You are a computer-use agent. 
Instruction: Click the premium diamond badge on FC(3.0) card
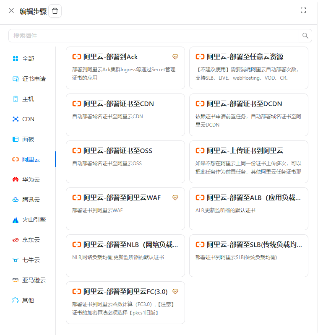175,292
